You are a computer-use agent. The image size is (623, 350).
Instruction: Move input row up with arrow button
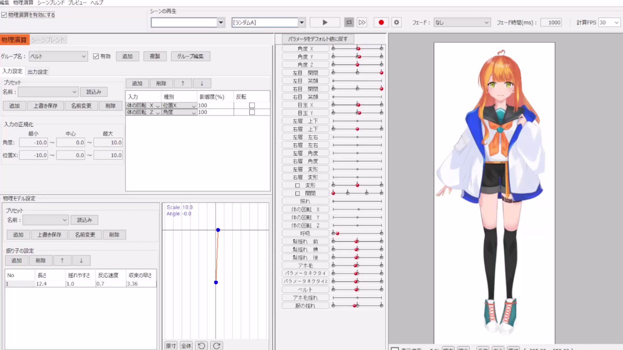click(x=183, y=83)
